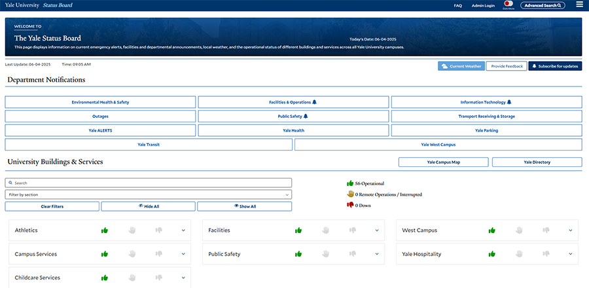
Task: Click the green Operational thumbs-up summary icon
Action: tap(350, 183)
